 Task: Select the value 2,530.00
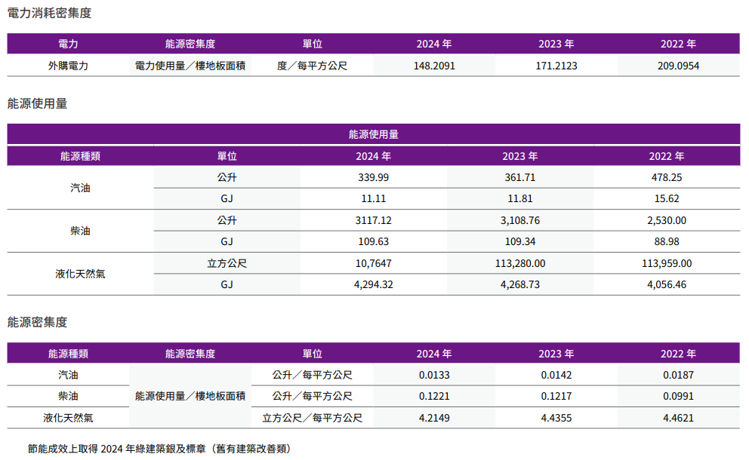[667, 220]
